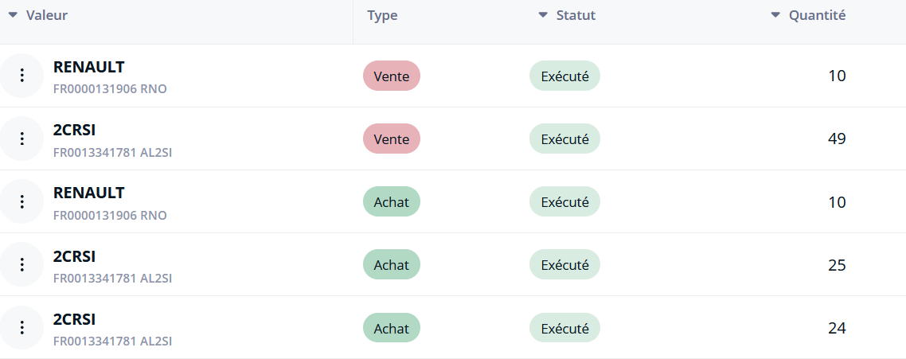Click the kebab menu on RENAULT Achat row
The width and height of the screenshot is (906, 359).
(22, 201)
